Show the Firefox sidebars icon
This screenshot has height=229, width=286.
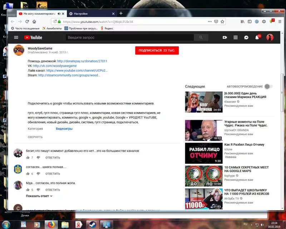[x=250, y=21]
